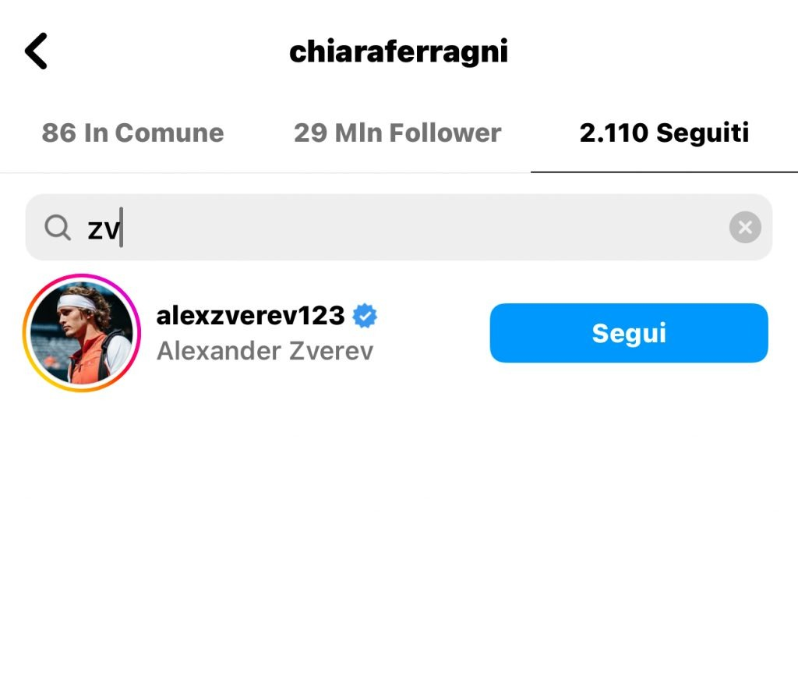The image size is (798, 694).
Task: Return to the previous screen via the back icon
Action: (x=36, y=51)
